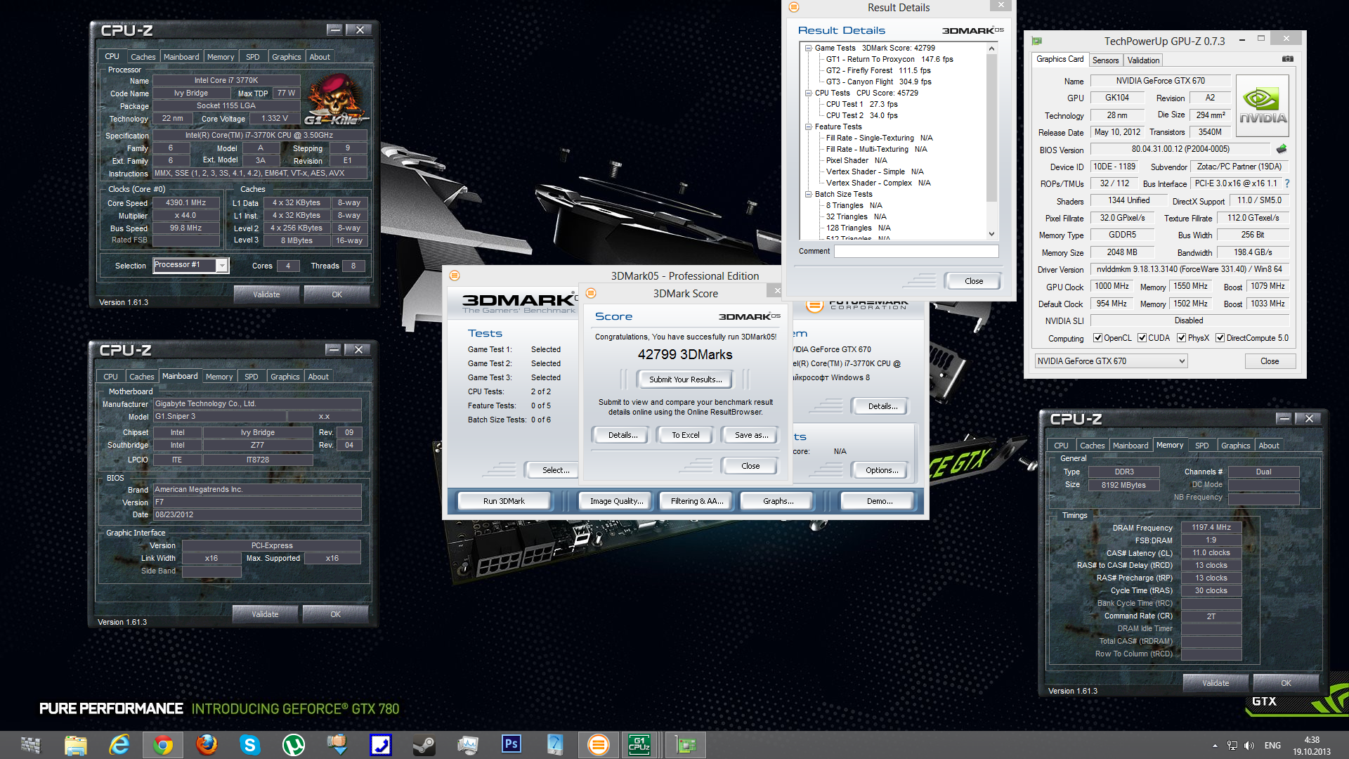Click Filtering & AA... button

point(696,501)
